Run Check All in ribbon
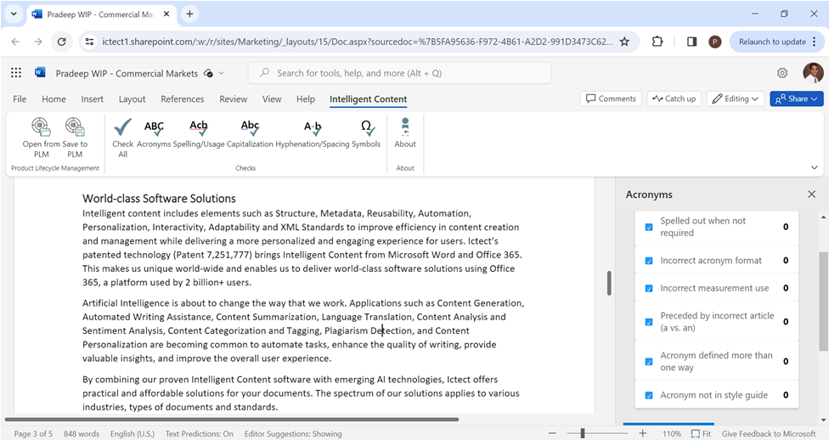The image size is (829, 440). point(122,138)
